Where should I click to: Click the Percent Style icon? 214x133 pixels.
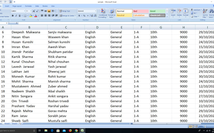84,16
